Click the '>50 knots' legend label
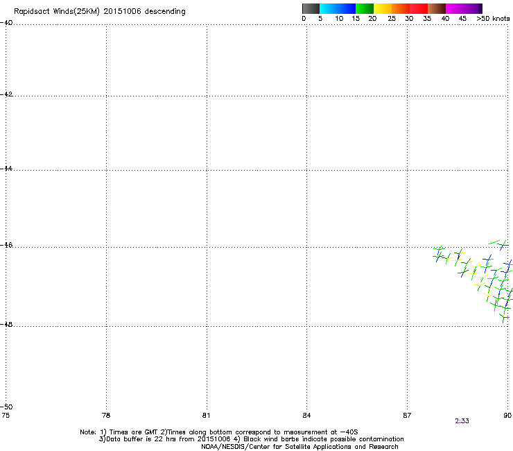513x451 pixels. (x=493, y=19)
